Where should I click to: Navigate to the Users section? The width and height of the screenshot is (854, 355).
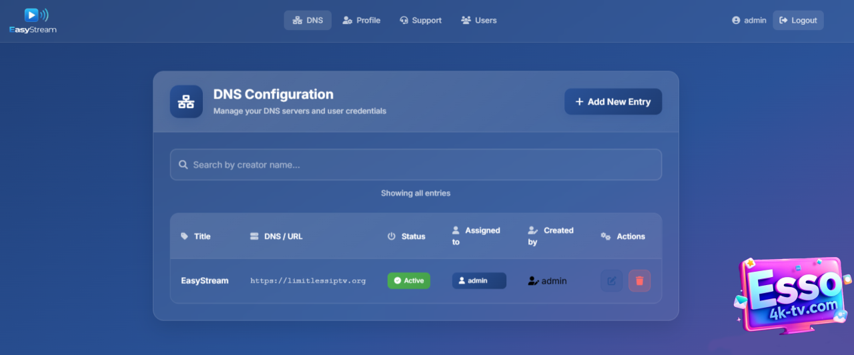[x=478, y=21]
